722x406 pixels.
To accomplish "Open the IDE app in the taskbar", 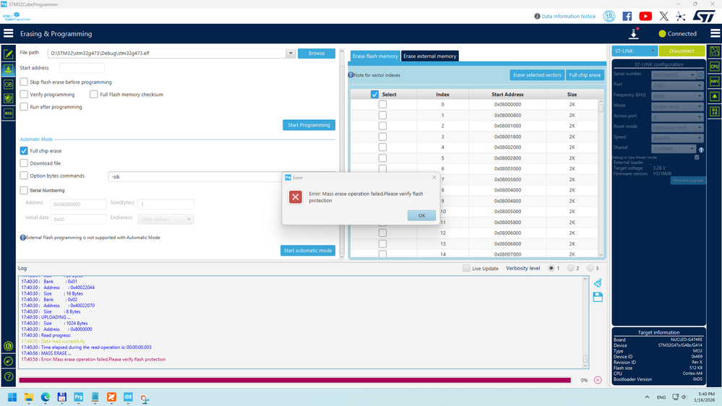I will tap(128, 397).
